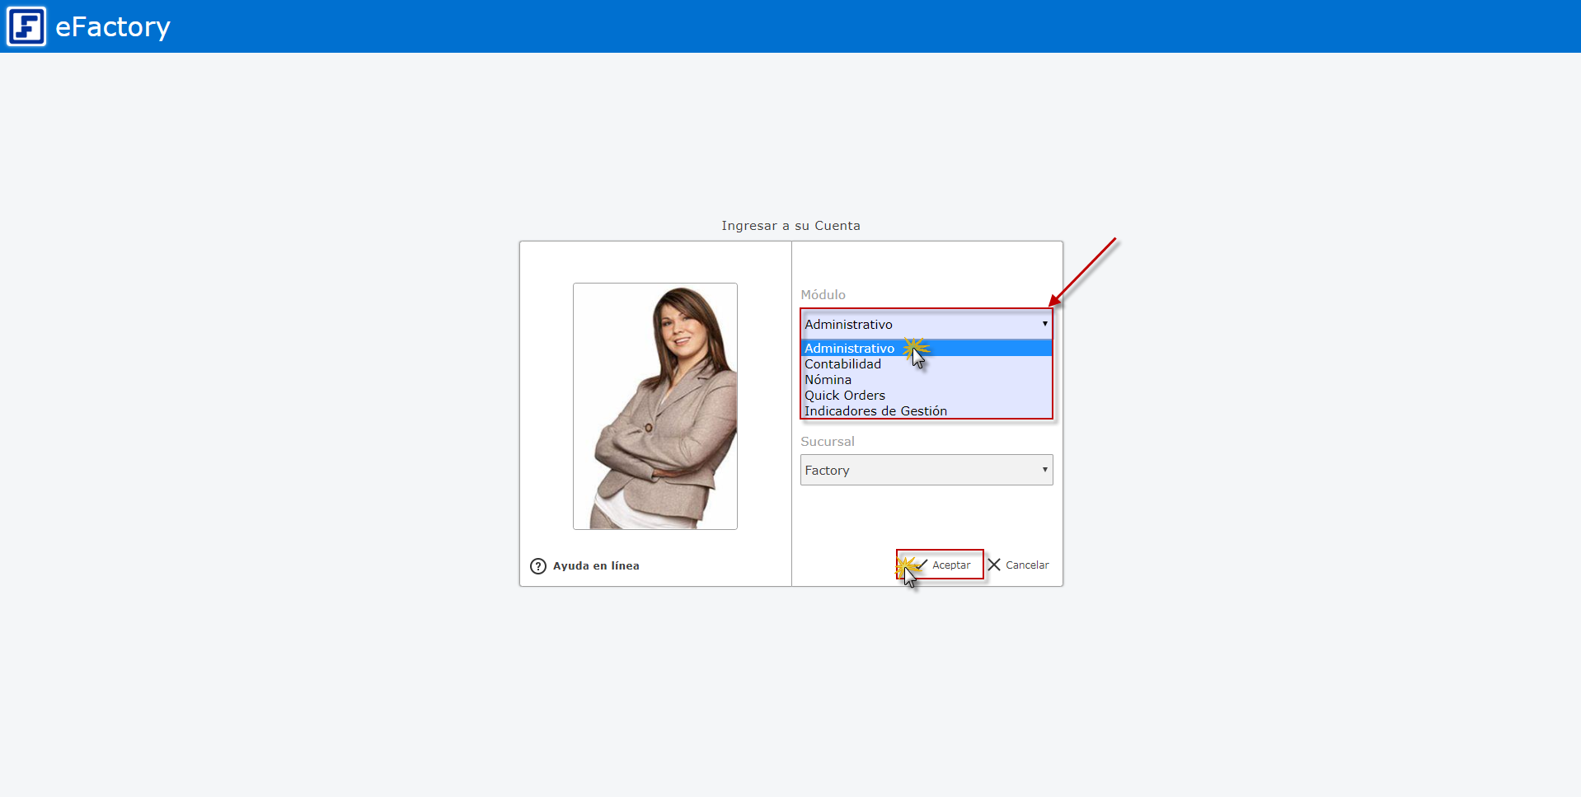The image size is (1581, 797).
Task: Confirm login with the Aceptar button
Action: [x=940, y=565]
